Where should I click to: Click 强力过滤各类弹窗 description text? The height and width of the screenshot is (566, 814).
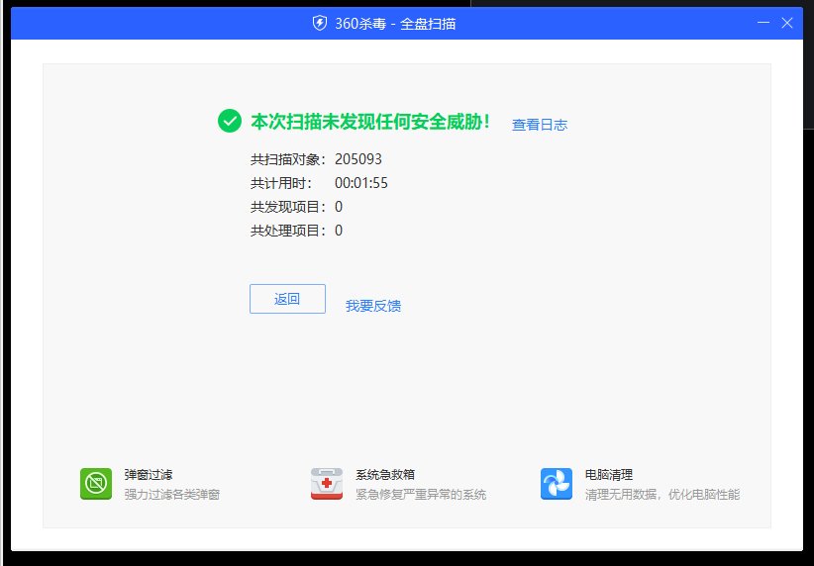coord(172,495)
